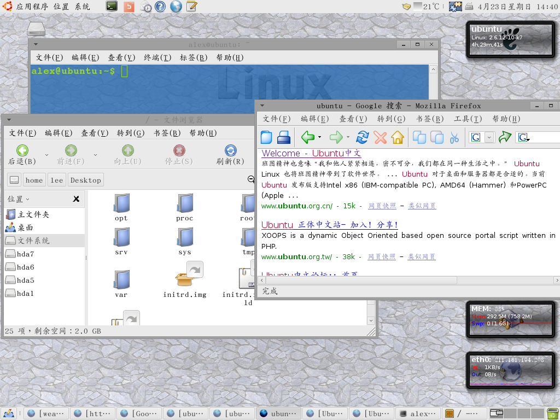Expand Firefox back button history arrow
The height and width of the screenshot is (420, 560).
[319, 137]
